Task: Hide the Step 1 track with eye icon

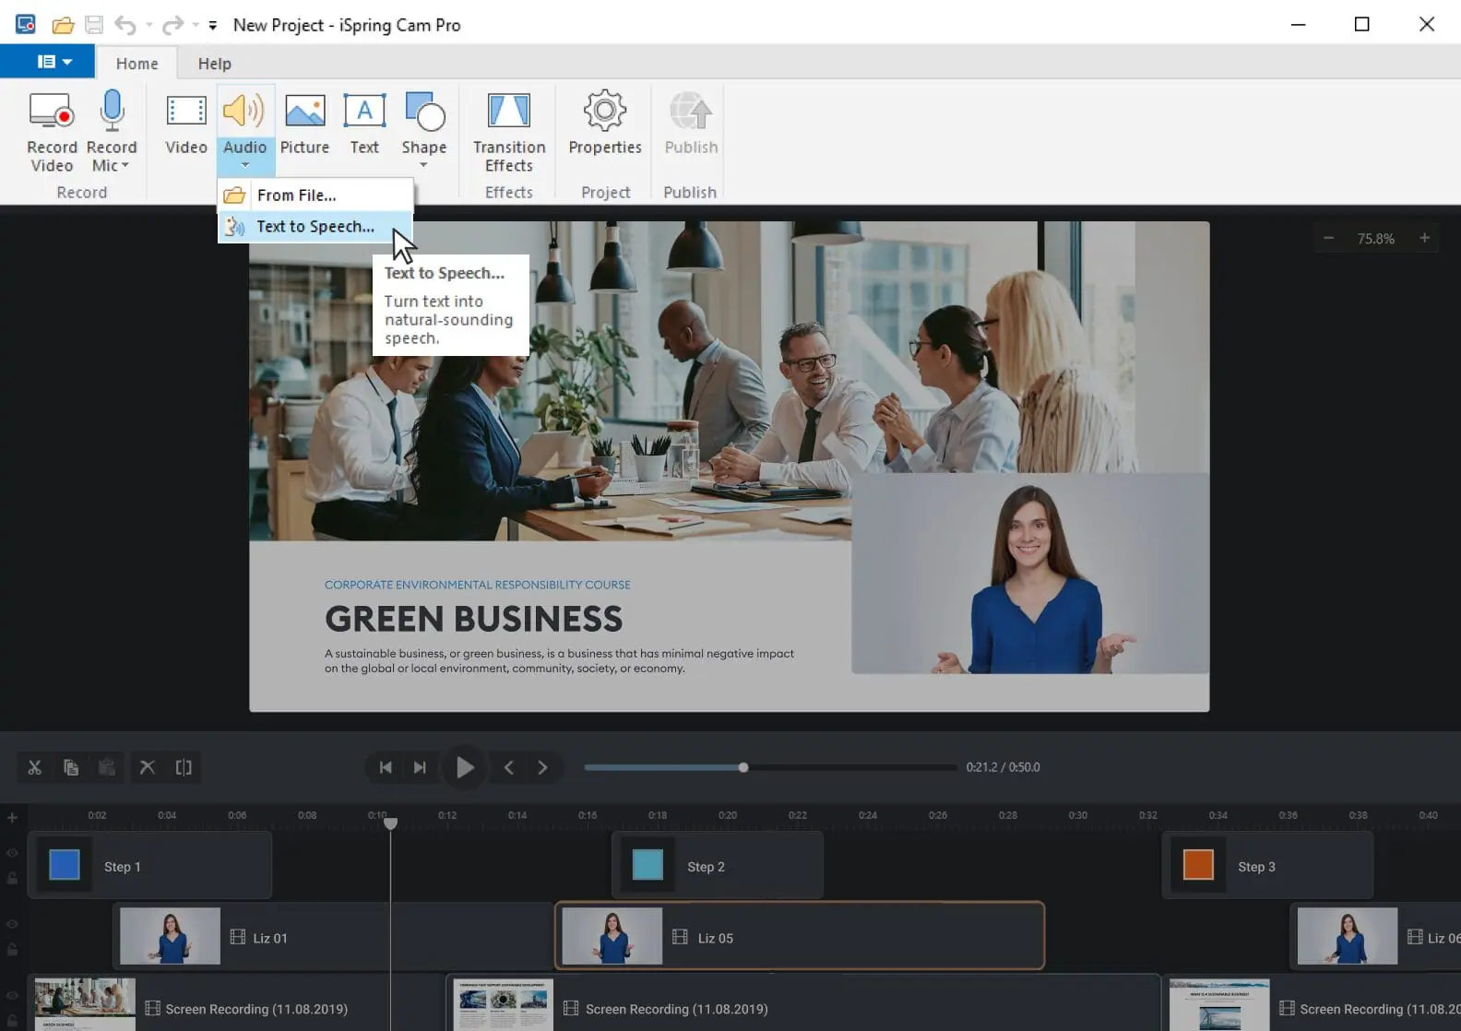Action: click(12, 853)
